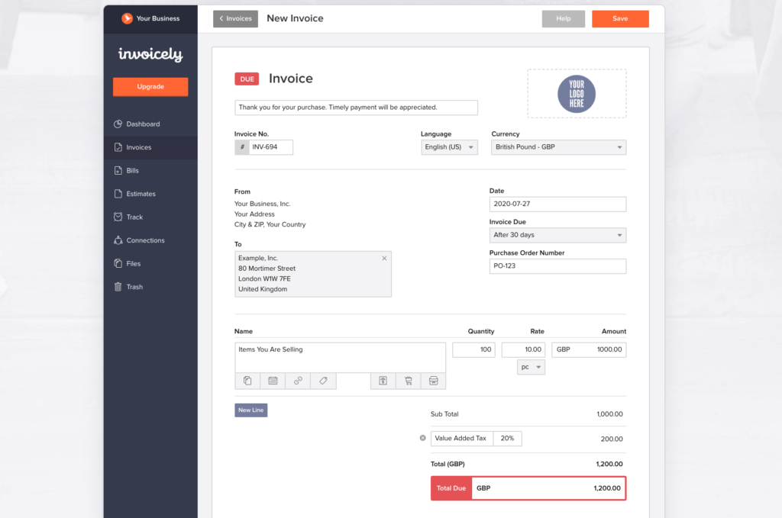Open the Language dropdown showing English (US)
This screenshot has width=782, height=518.
(449, 147)
